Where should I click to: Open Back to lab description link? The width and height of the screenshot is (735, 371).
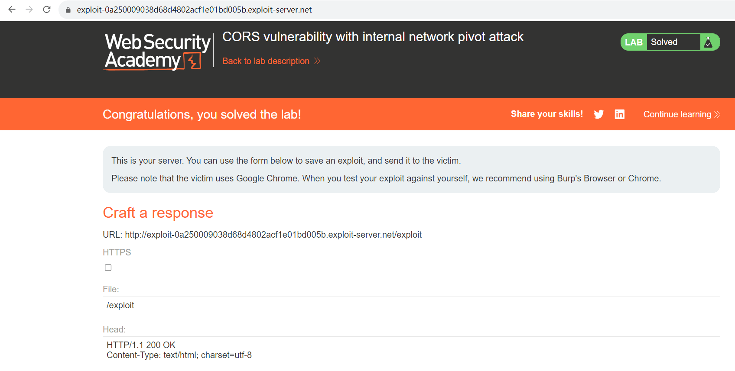(x=266, y=61)
